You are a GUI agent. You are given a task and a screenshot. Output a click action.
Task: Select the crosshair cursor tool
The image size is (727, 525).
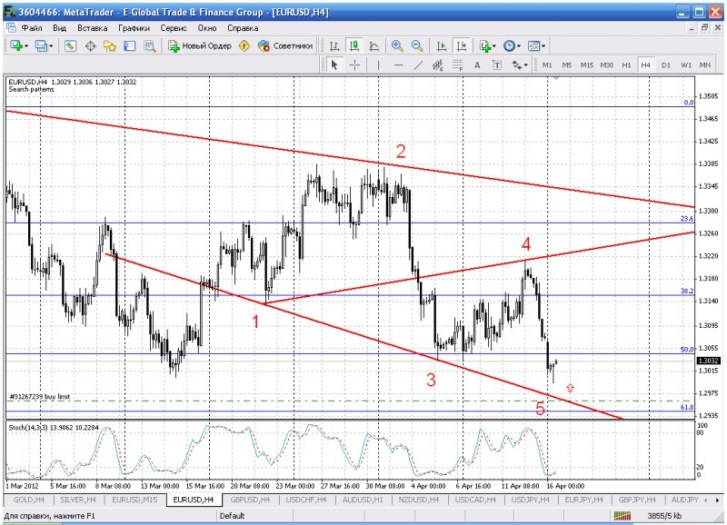pos(354,64)
